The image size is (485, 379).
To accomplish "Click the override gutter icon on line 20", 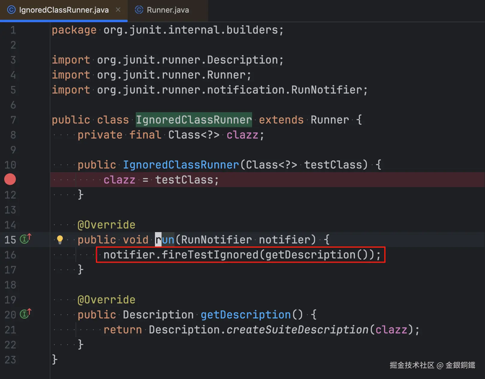I will tap(25, 314).
